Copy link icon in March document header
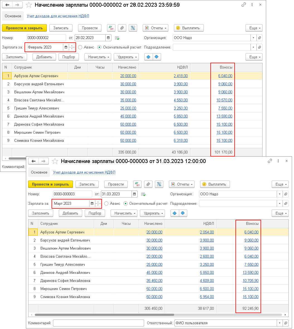This screenshot has height=329, width=294. click(x=270, y=161)
